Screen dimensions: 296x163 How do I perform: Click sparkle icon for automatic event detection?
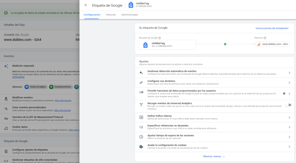[141, 73]
